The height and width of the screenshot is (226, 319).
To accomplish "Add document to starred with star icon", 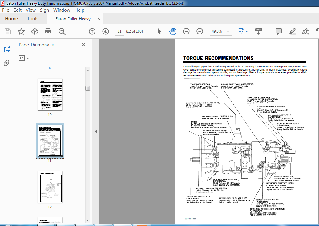I will point(21,31).
